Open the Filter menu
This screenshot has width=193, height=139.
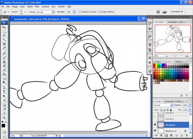pos(37,7)
